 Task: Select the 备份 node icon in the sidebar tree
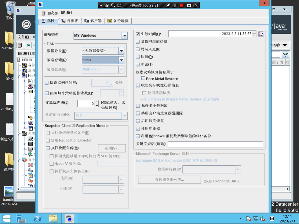(x=24, y=65)
